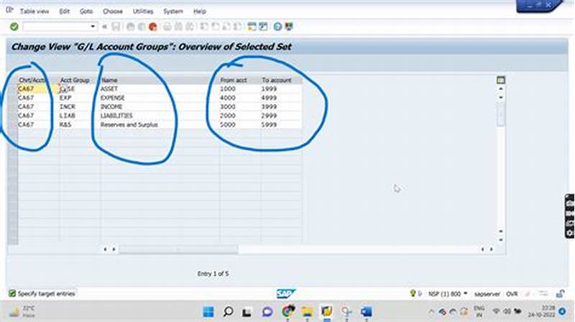The height and width of the screenshot is (322, 575).
Task: Select the row marker for the LIAB row
Action: [x=13, y=116]
